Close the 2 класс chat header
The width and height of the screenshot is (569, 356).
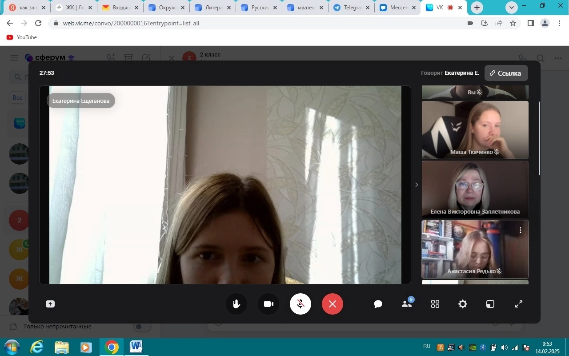pos(172,58)
